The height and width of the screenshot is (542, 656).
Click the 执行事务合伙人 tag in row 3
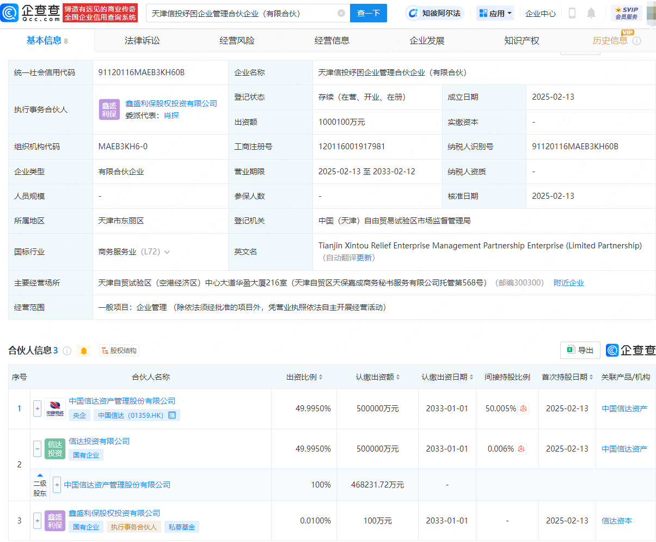pyautogui.click(x=133, y=527)
